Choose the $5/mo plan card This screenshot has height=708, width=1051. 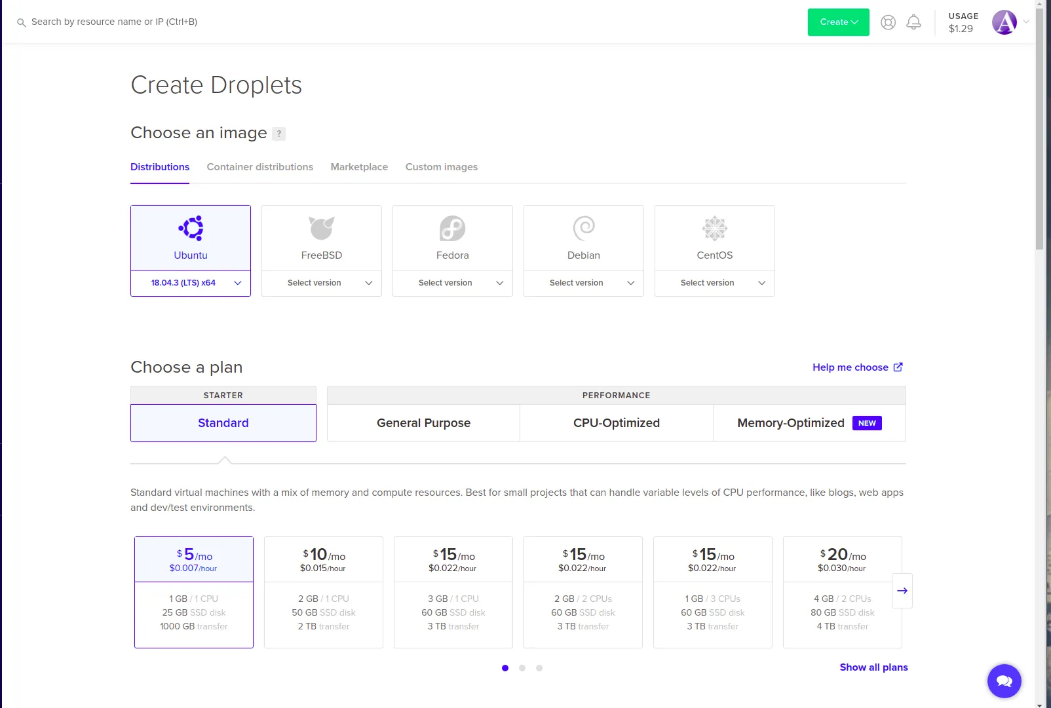point(194,593)
